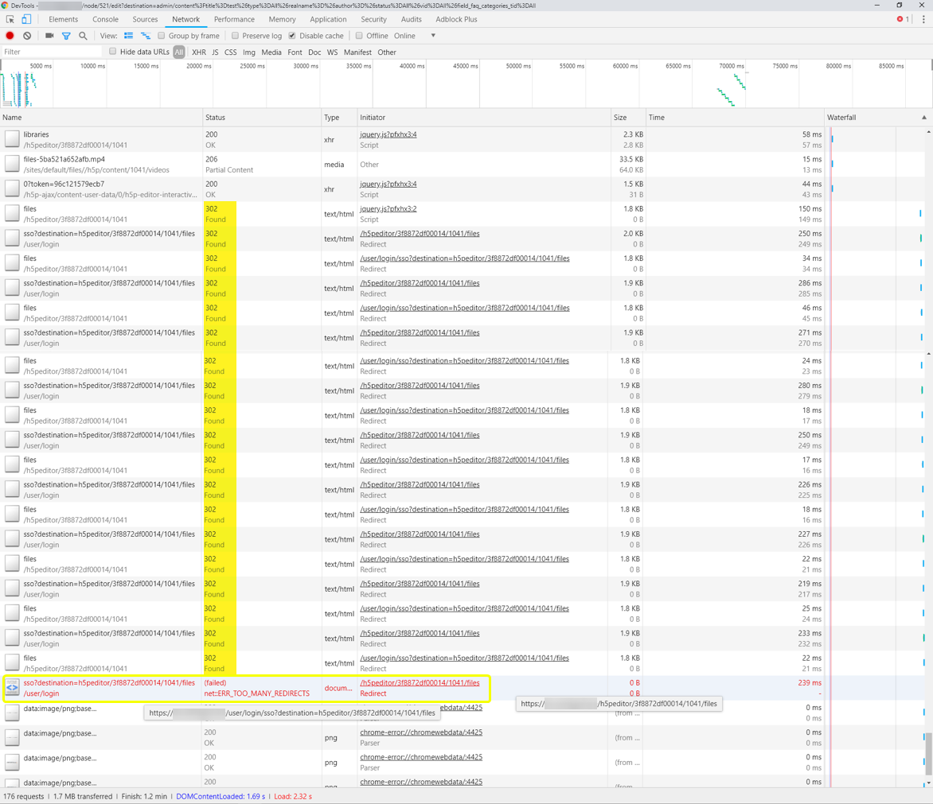Activate the inspect element picker icon
Viewport: 933px width, 804px height.
[10, 20]
